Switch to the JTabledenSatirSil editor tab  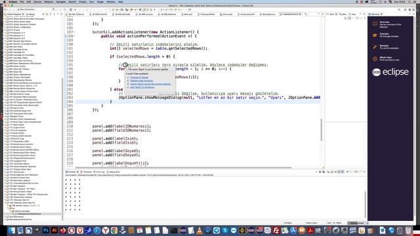point(290,14)
